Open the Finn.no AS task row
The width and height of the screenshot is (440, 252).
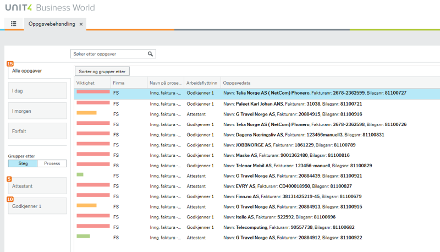pos(257,196)
